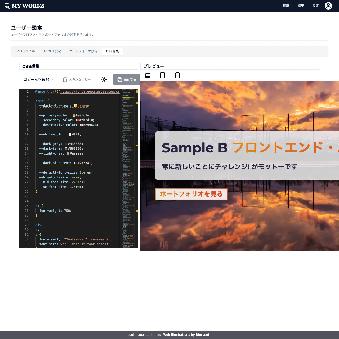Switch to the プロファイル tab

[25, 51]
